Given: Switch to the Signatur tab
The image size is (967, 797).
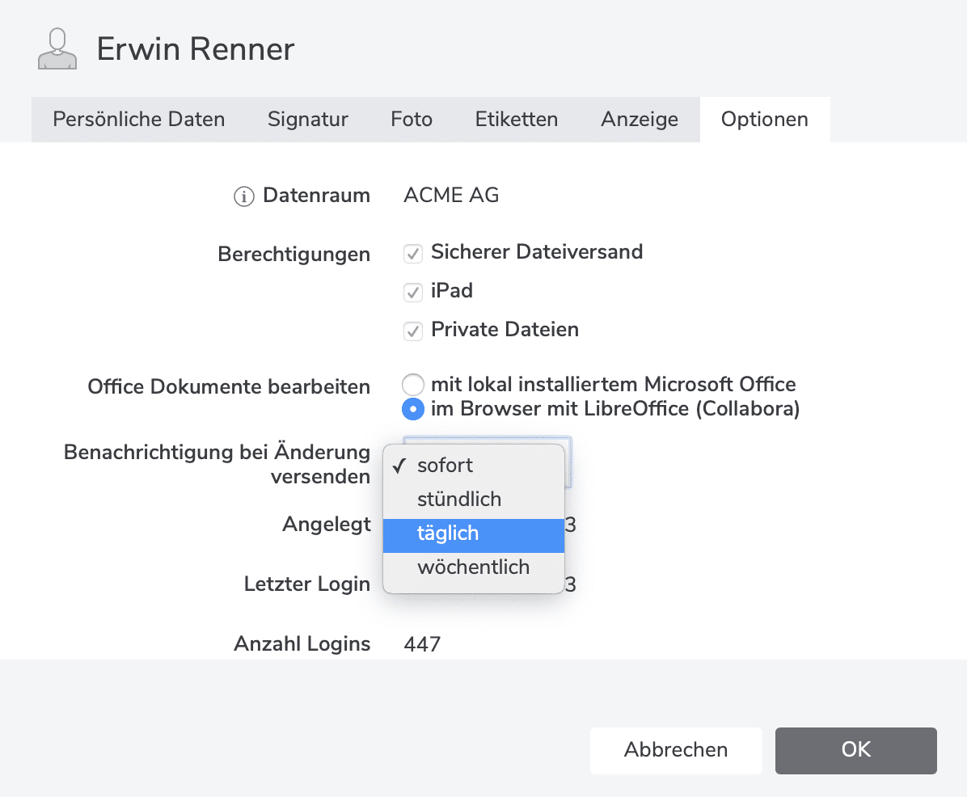Looking at the screenshot, I should (x=308, y=120).
